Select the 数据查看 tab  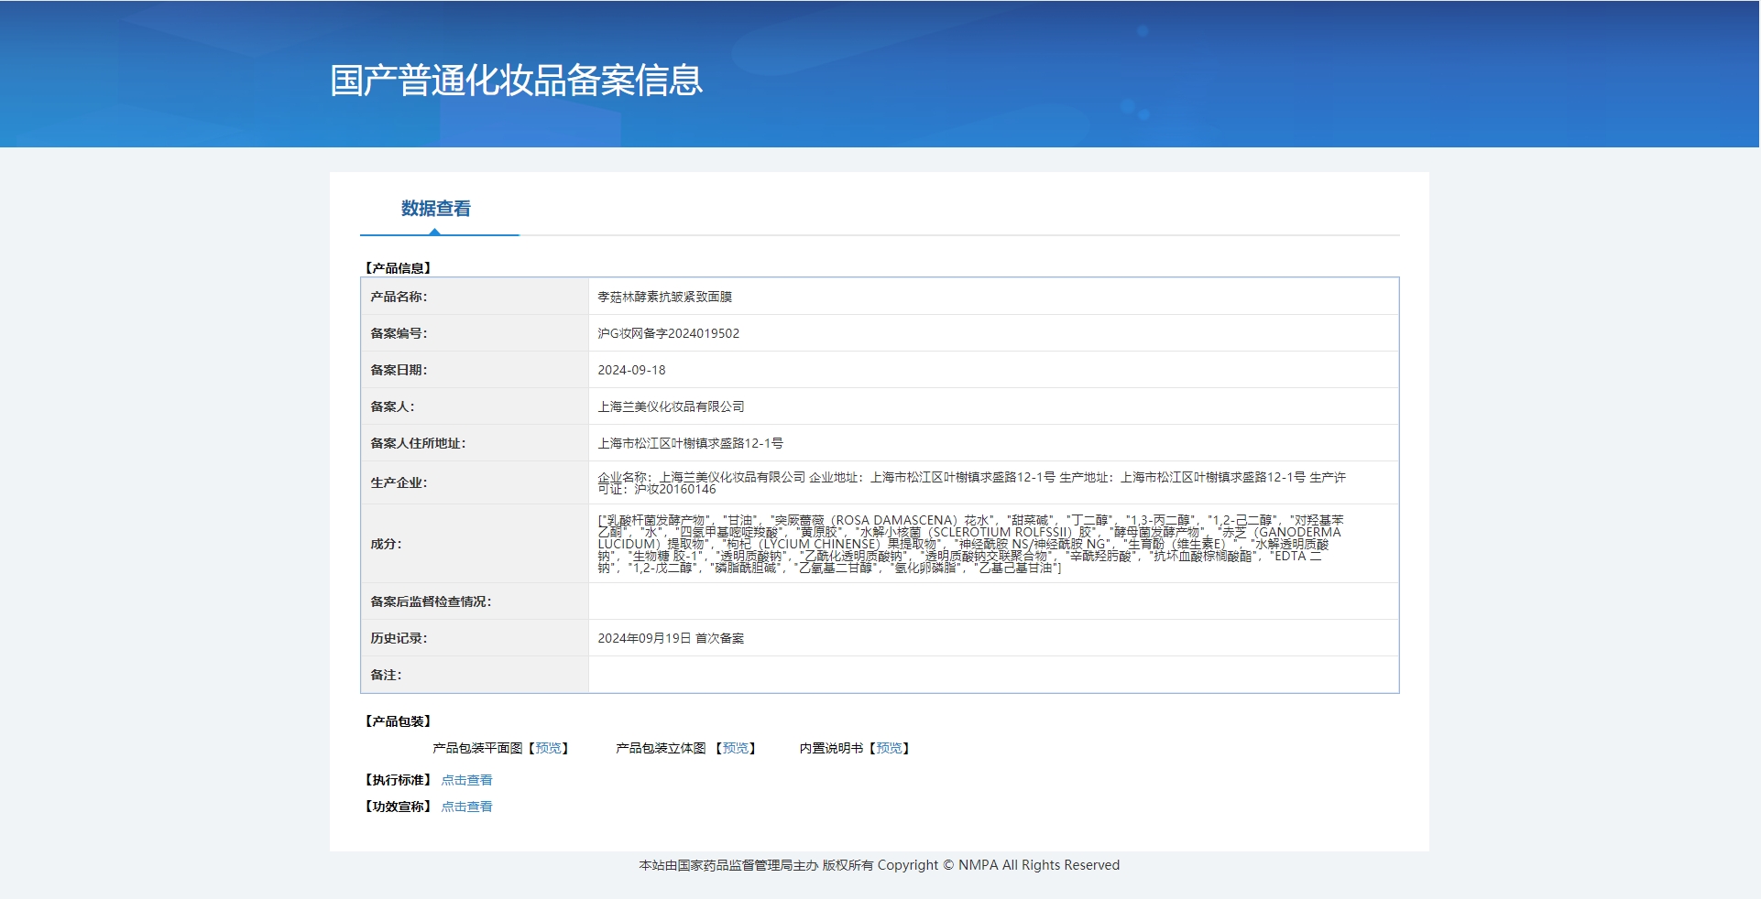[435, 209]
